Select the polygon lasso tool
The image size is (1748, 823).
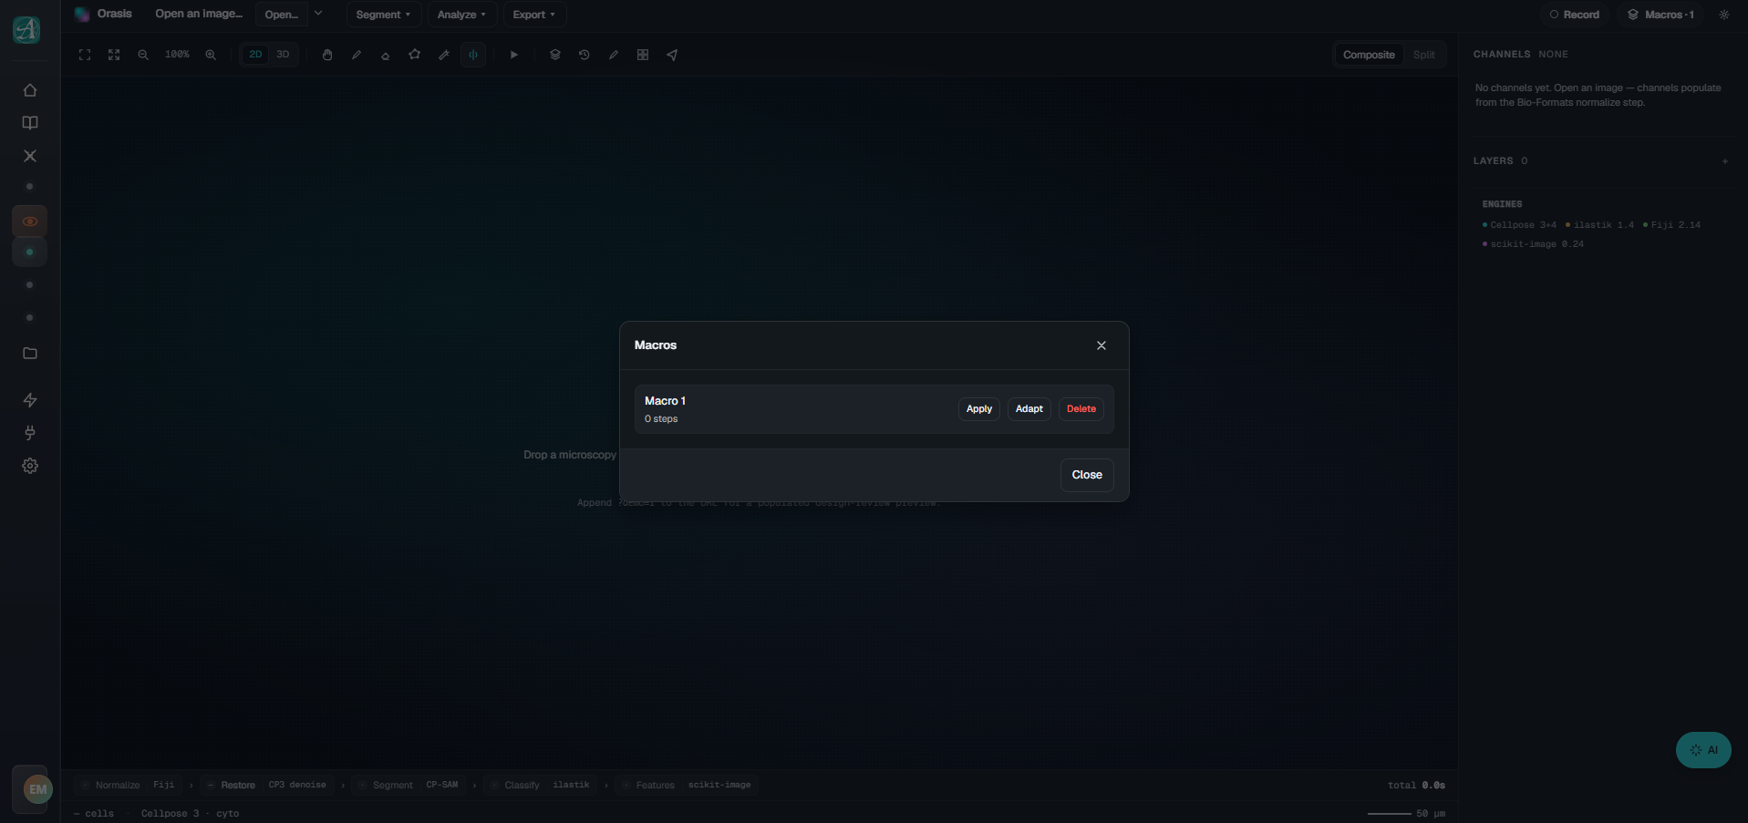pos(415,55)
